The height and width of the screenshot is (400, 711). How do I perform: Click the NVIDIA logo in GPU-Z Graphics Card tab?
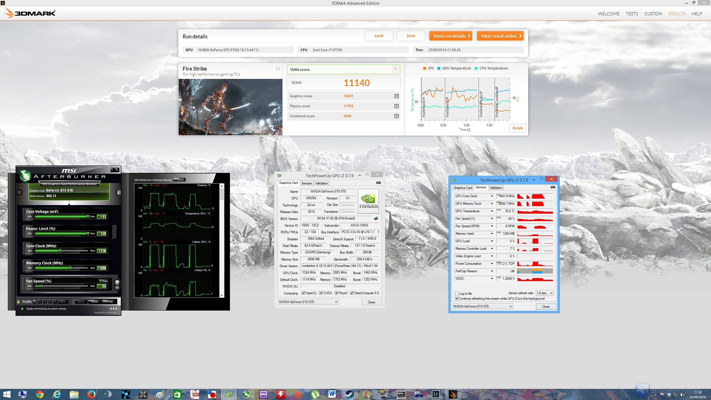point(368,201)
